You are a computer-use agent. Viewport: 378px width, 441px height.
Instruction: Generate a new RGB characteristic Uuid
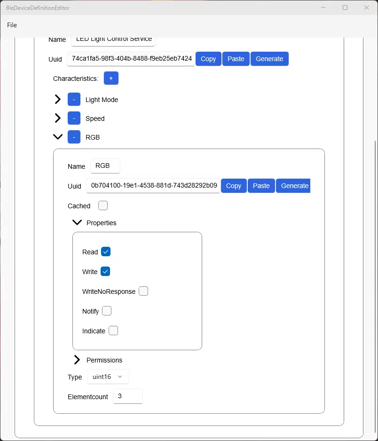click(x=293, y=186)
